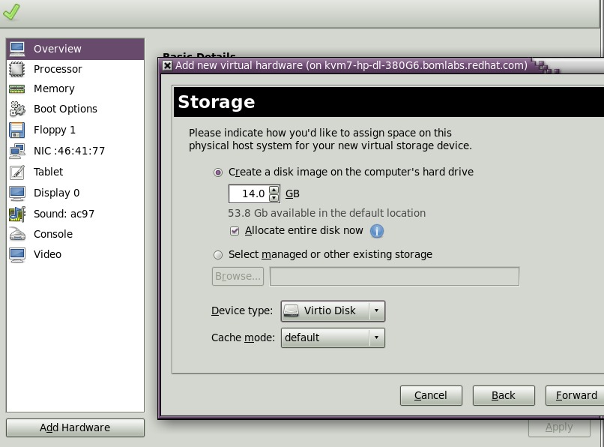Click the Allocate entire disk info icon
Screen dimensions: 604x447
coord(378,231)
